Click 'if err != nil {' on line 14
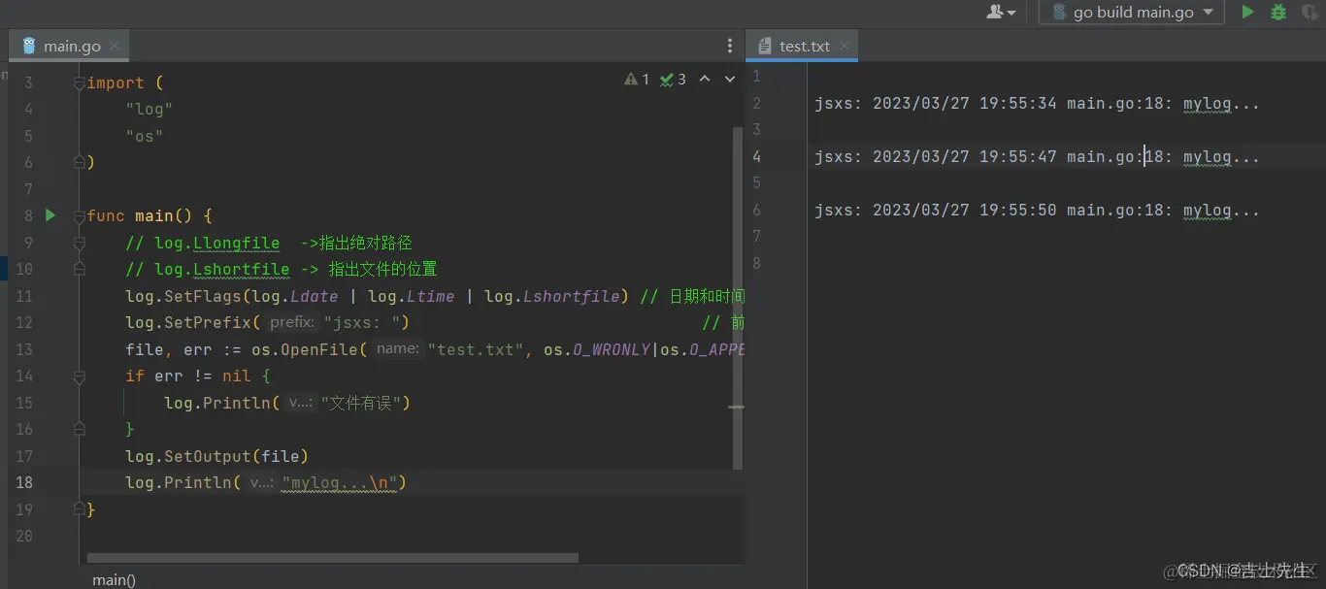This screenshot has height=589, width=1326. pos(197,376)
